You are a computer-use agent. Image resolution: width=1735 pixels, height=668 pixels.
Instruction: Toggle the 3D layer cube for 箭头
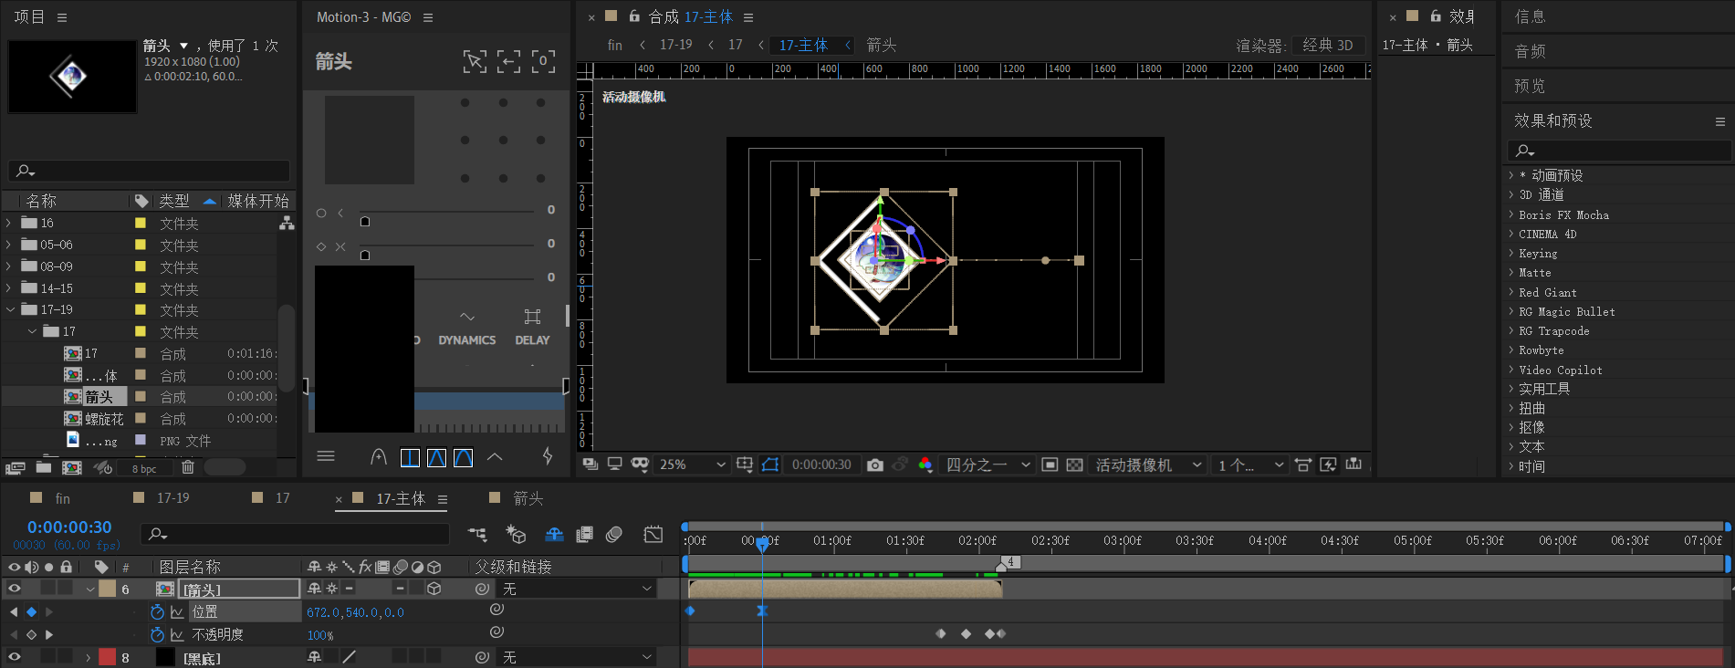pyautogui.click(x=434, y=589)
